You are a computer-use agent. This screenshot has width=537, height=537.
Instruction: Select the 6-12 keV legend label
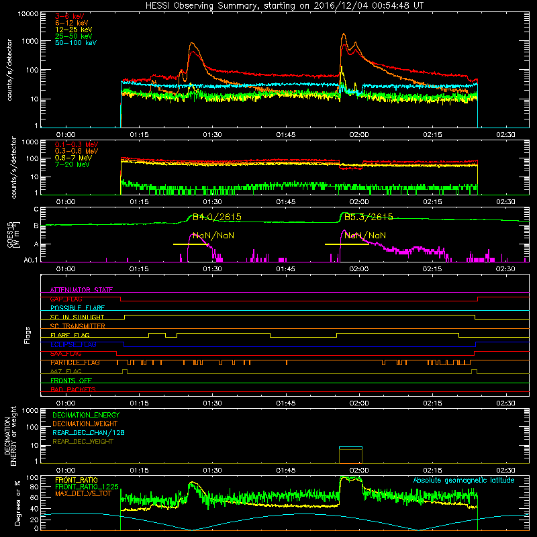71,23
